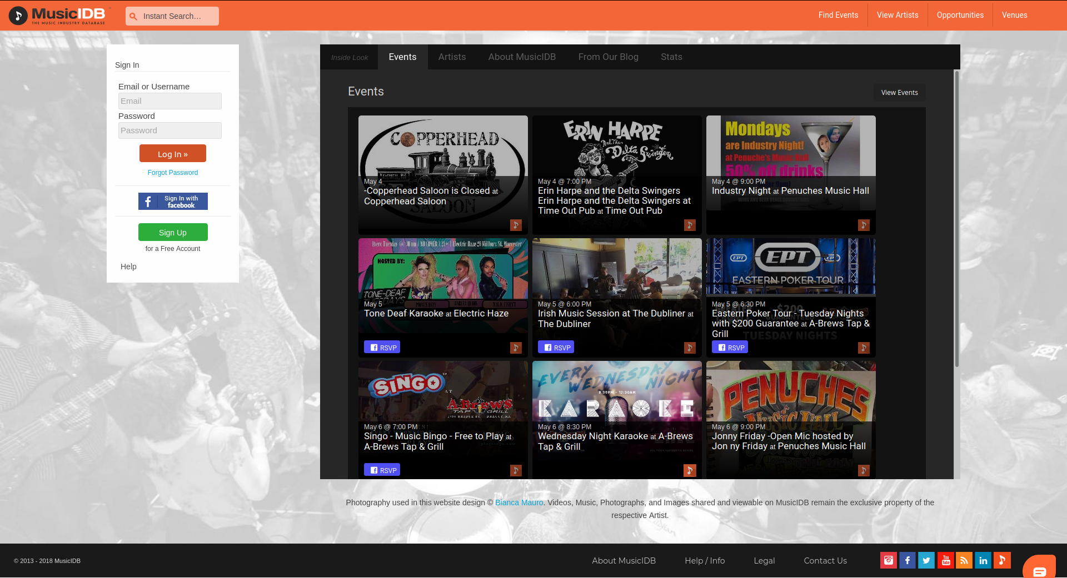
Task: RSVP to Singo Music Bingo event
Action: [382, 470]
